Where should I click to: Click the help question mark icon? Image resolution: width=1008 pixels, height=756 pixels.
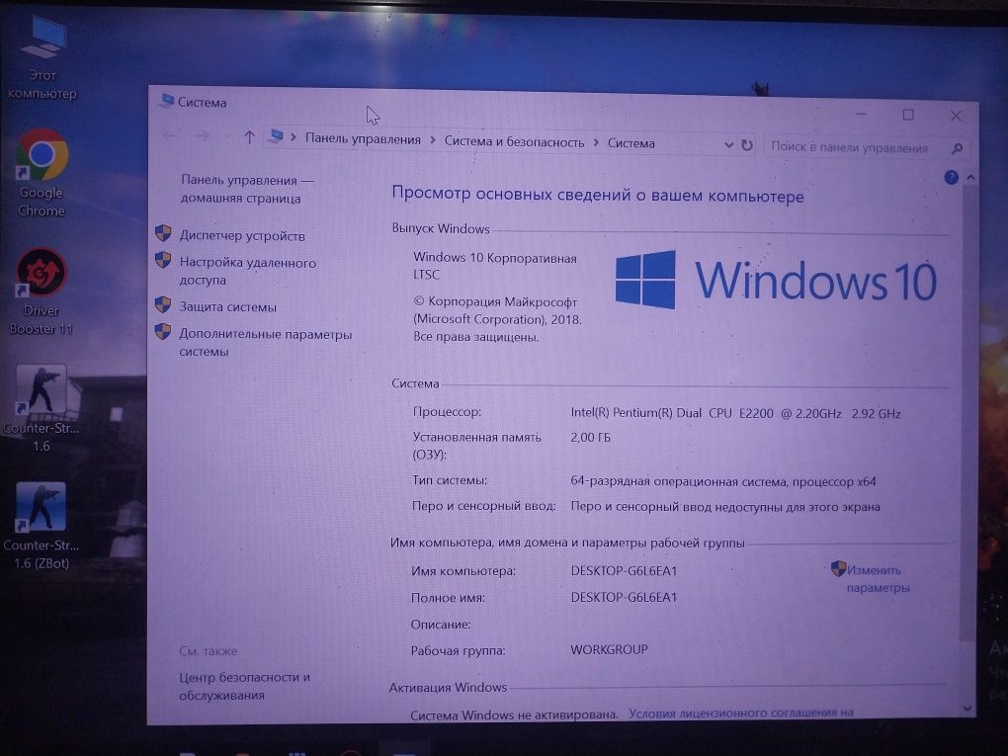click(x=951, y=178)
